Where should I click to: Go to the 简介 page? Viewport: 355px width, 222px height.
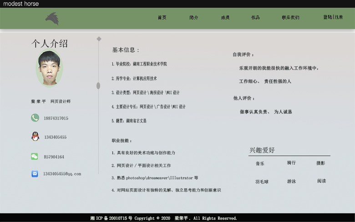pyautogui.click(x=194, y=17)
